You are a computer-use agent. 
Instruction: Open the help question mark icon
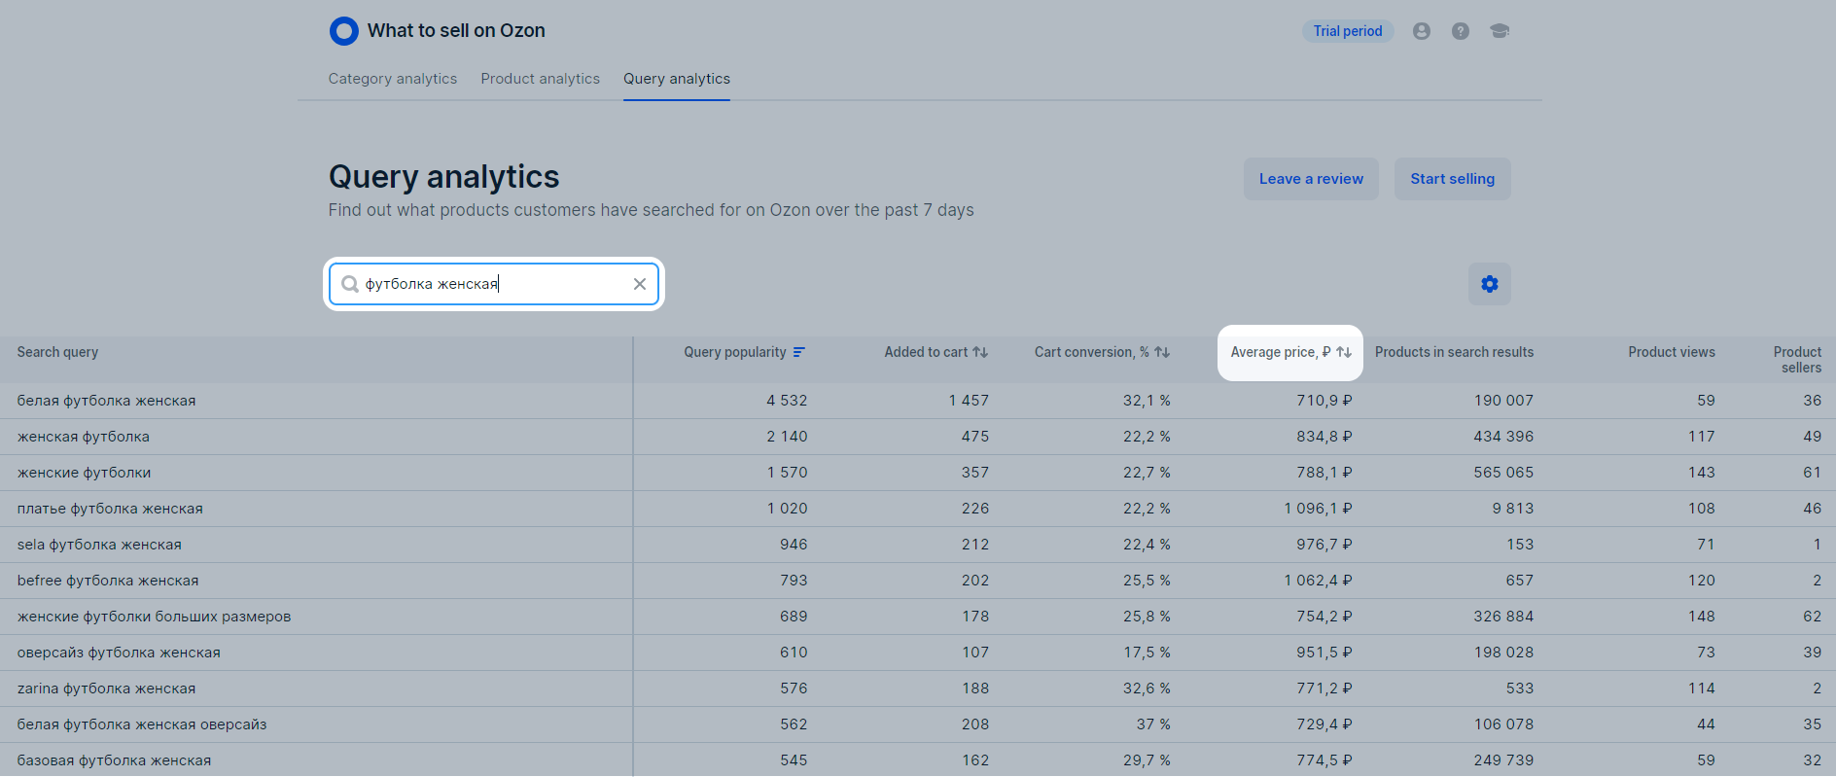pyautogui.click(x=1460, y=31)
